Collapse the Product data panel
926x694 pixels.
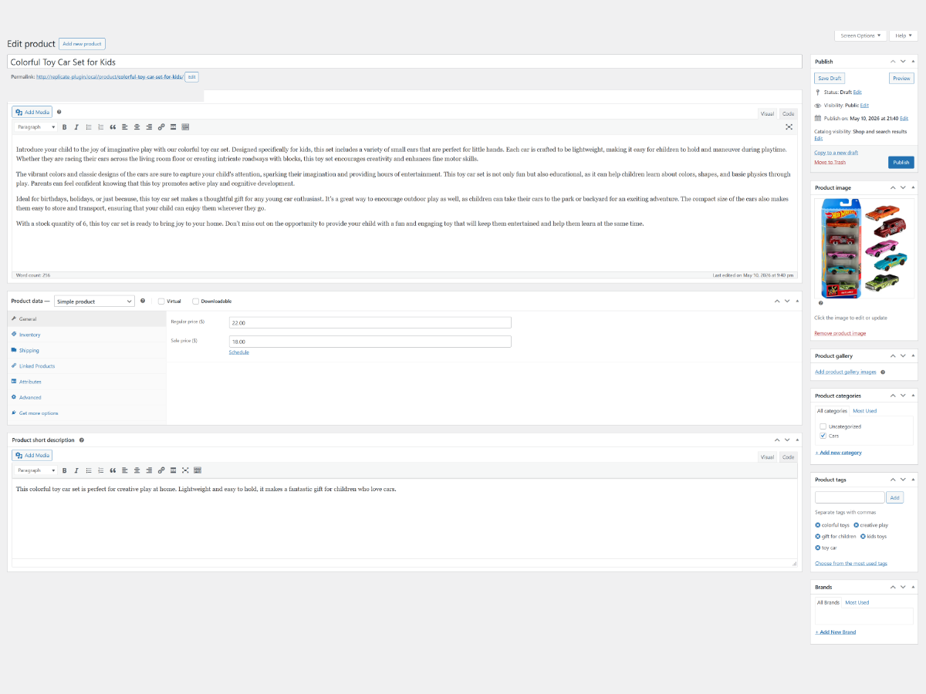(x=797, y=301)
